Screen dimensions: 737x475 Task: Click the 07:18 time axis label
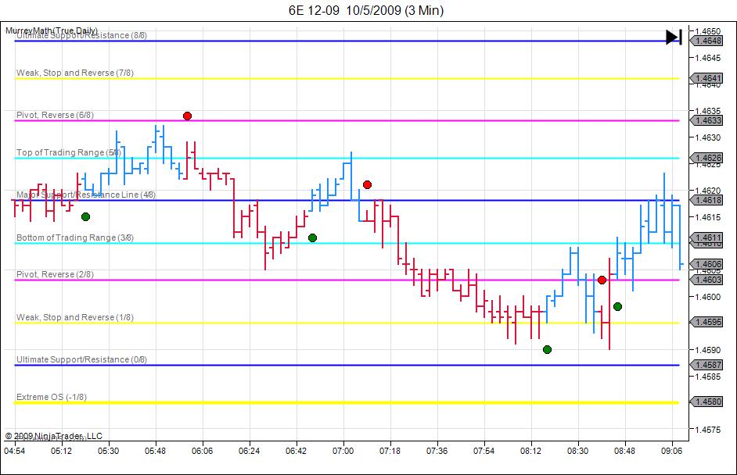[390, 451]
